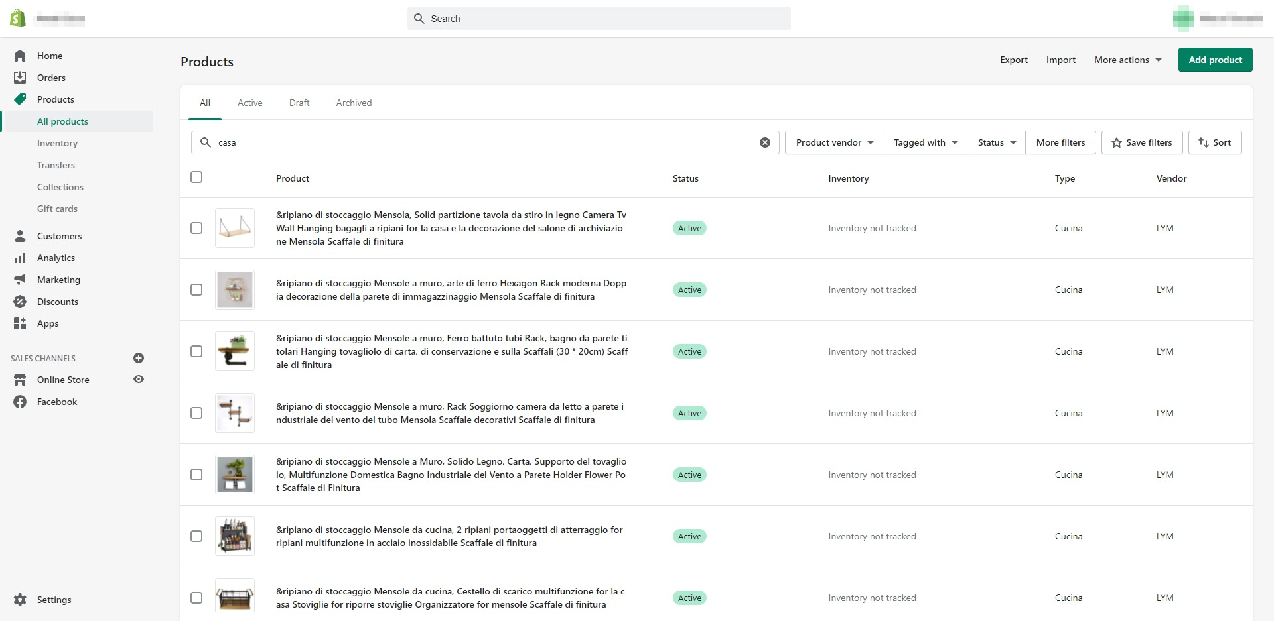Click the Products tag icon

(20, 99)
